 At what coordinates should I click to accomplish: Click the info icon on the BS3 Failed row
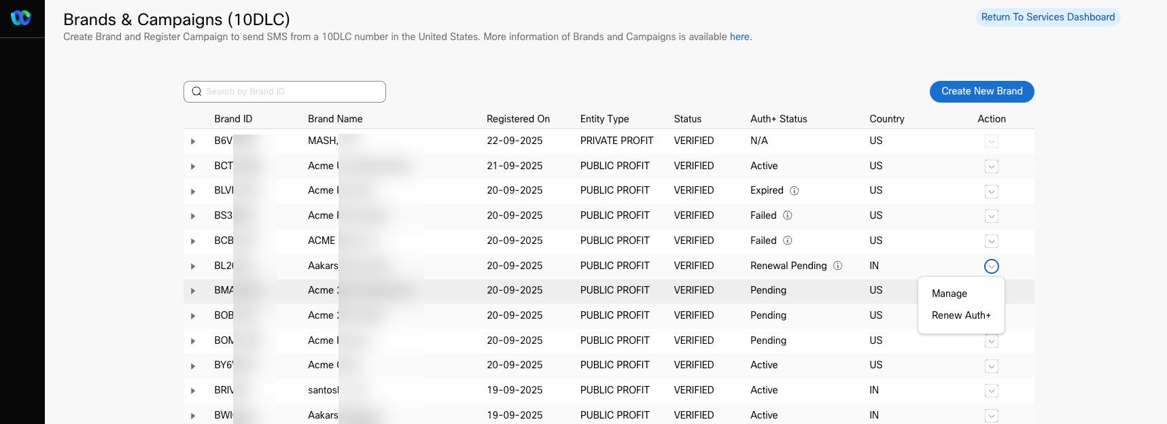click(x=787, y=215)
